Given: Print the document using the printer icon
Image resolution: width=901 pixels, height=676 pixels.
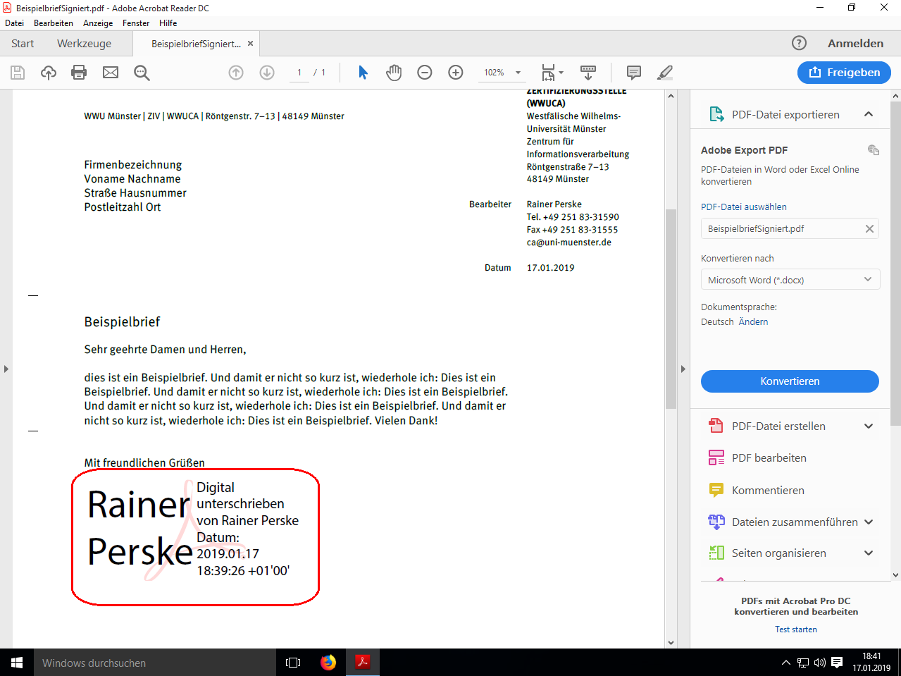Looking at the screenshot, I should coord(79,73).
